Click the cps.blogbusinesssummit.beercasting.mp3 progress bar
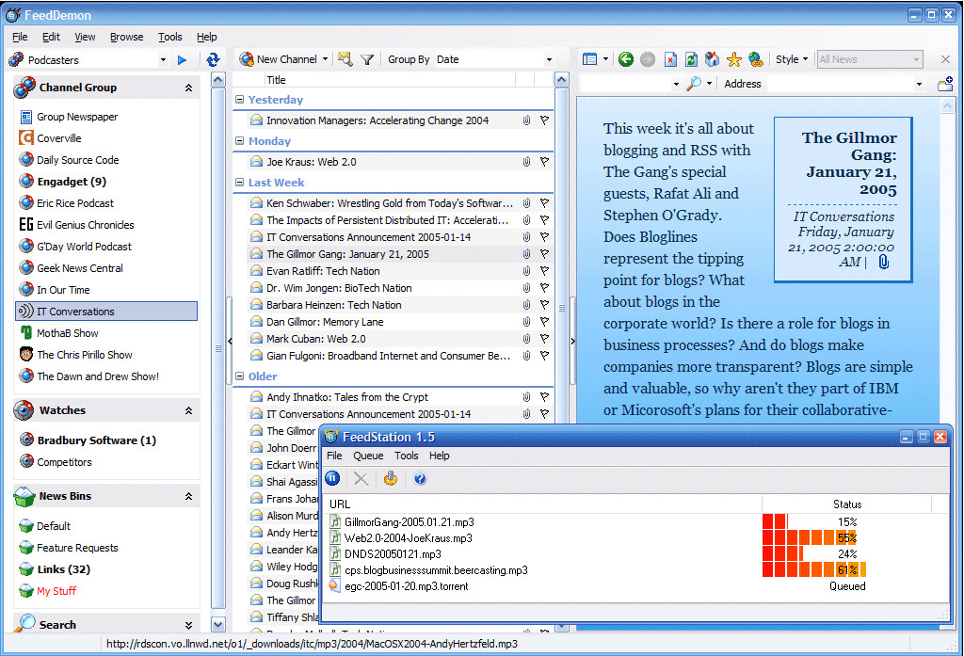Image resolution: width=964 pixels, height=656 pixels. (x=814, y=570)
